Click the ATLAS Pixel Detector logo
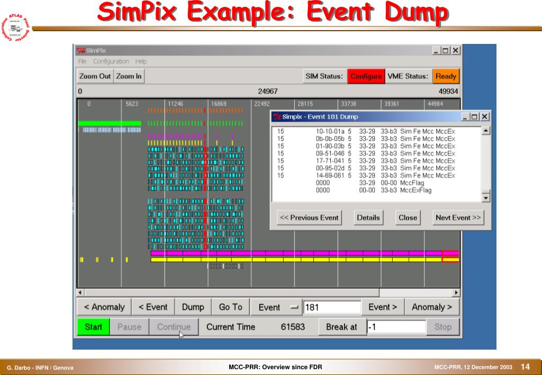Viewport: 542px width, 375px height. pyautogui.click(x=16, y=29)
